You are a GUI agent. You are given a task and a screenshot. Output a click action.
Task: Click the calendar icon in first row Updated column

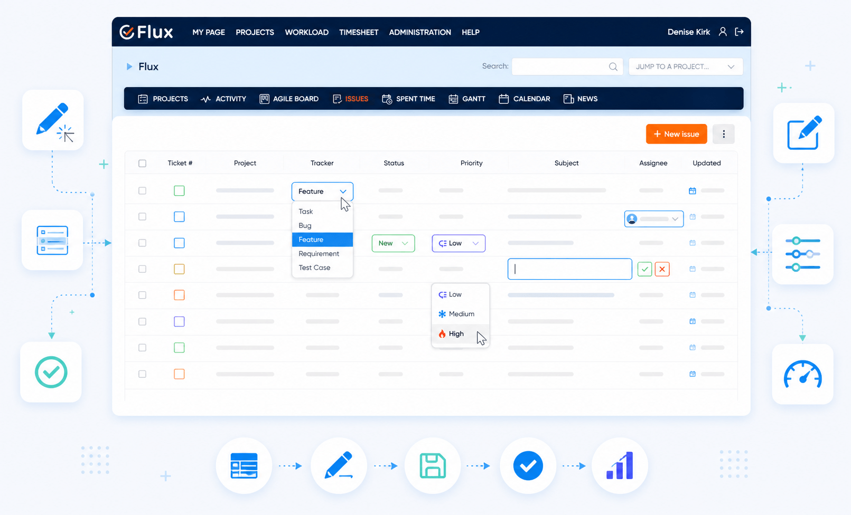click(x=693, y=190)
